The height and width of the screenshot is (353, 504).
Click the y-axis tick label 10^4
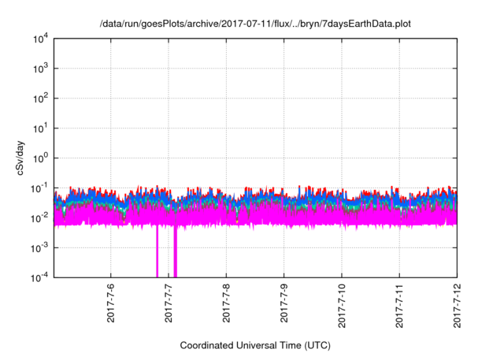(40, 39)
